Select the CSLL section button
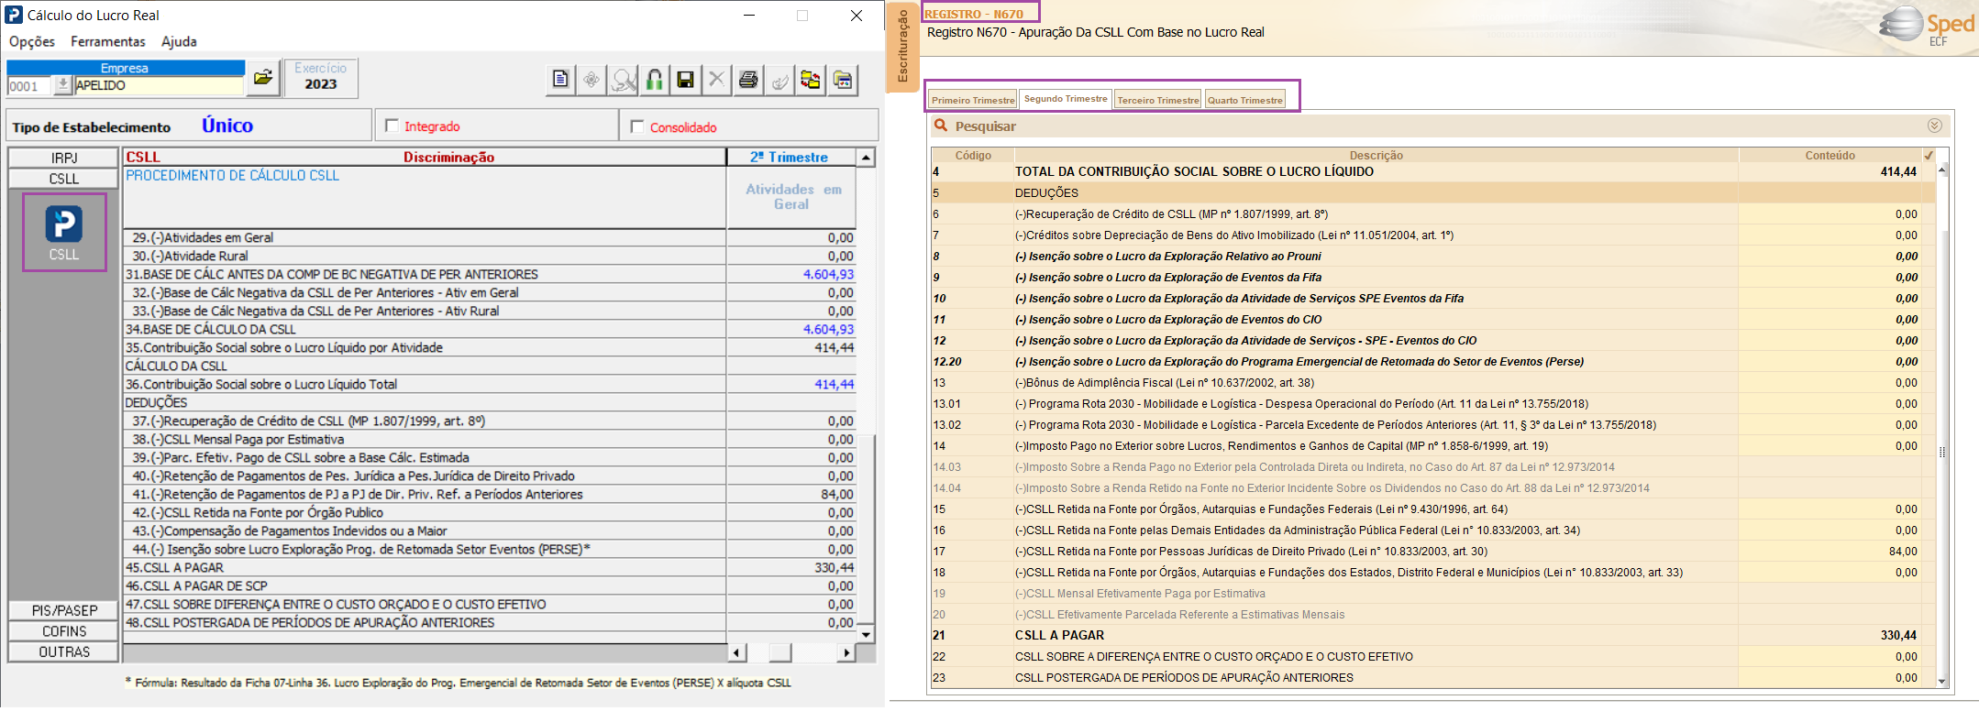The height and width of the screenshot is (711, 1979). (x=64, y=179)
